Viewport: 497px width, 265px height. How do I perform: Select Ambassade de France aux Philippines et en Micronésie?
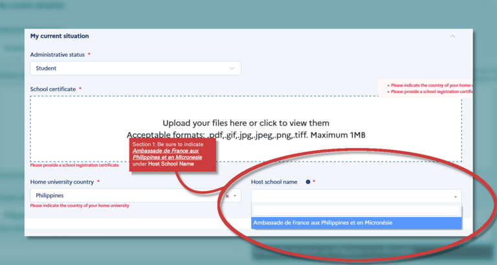tap(357, 223)
